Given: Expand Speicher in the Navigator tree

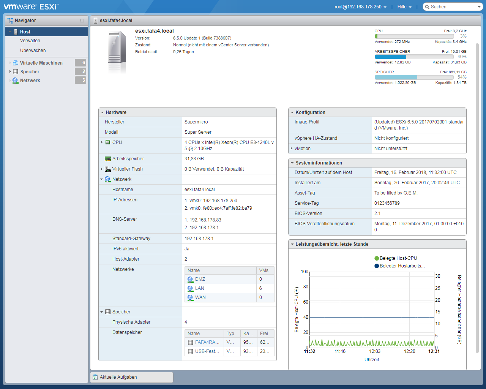Looking at the screenshot, I should (10, 72).
